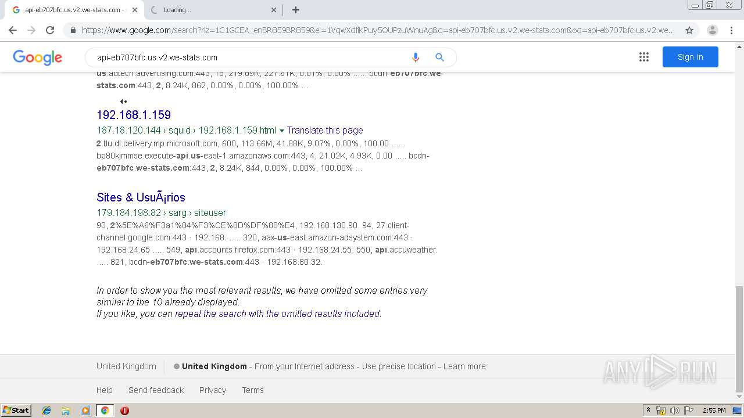The height and width of the screenshot is (418, 744).
Task: Open Windows Media Player from taskbar
Action: 85,410
